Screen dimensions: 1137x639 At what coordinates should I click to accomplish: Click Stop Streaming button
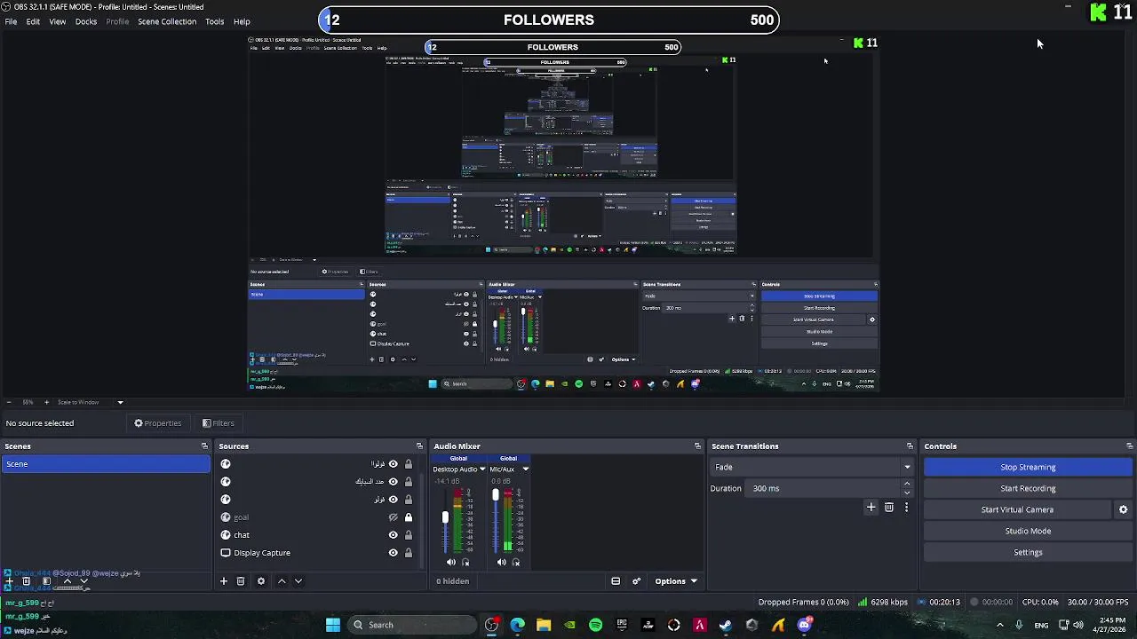point(1028,467)
